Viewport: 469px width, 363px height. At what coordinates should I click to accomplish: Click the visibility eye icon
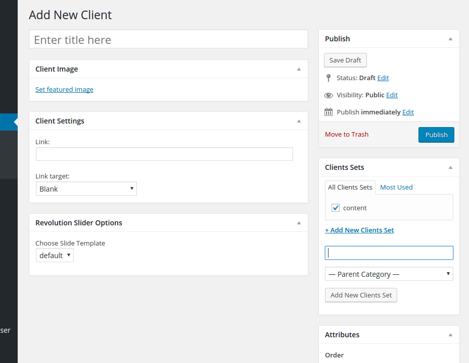pos(329,95)
